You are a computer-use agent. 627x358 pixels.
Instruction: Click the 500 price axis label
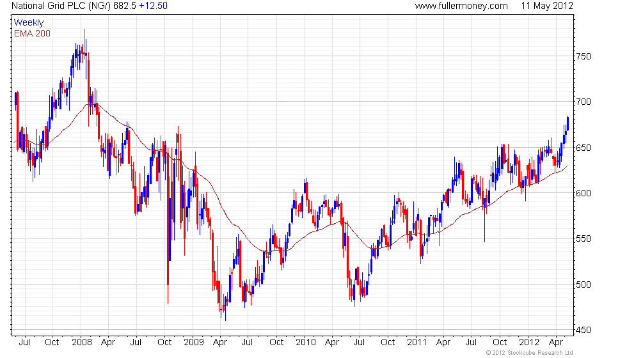coord(583,285)
